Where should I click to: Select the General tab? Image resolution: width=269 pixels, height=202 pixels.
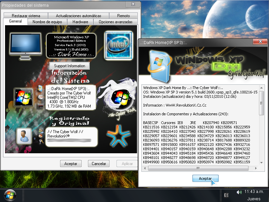(x=15, y=21)
